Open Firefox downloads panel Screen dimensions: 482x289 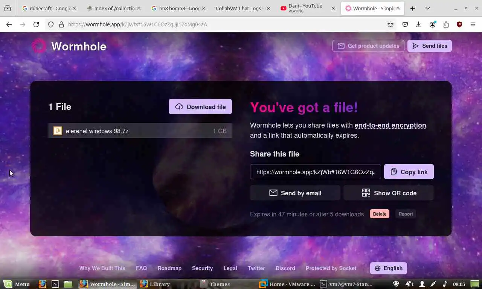point(418,24)
